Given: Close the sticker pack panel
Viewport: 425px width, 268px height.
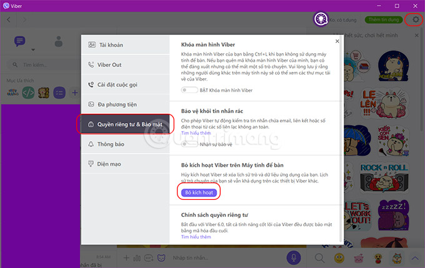Looking at the screenshot, I should [x=417, y=35].
